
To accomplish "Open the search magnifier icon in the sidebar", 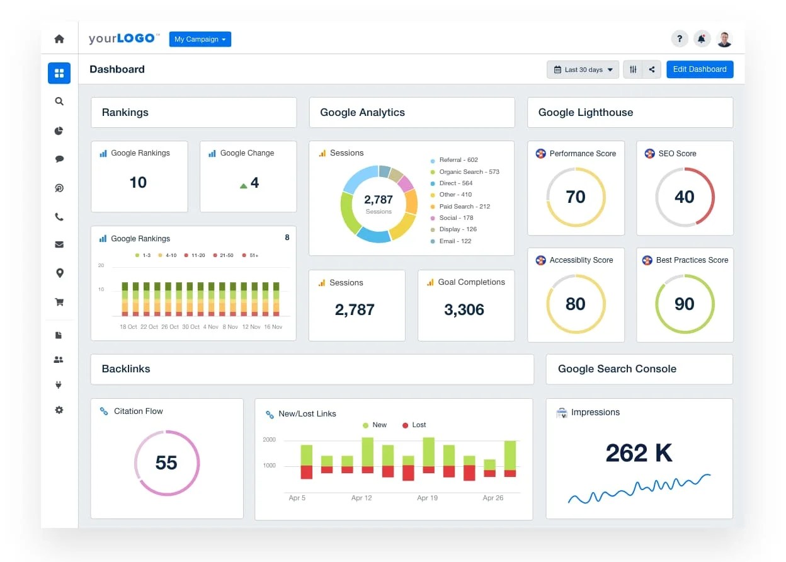I will (x=59, y=101).
